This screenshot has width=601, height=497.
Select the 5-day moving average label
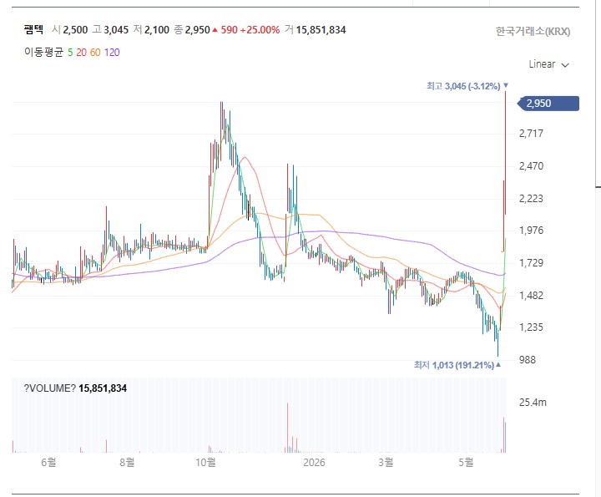pyautogui.click(x=70, y=53)
